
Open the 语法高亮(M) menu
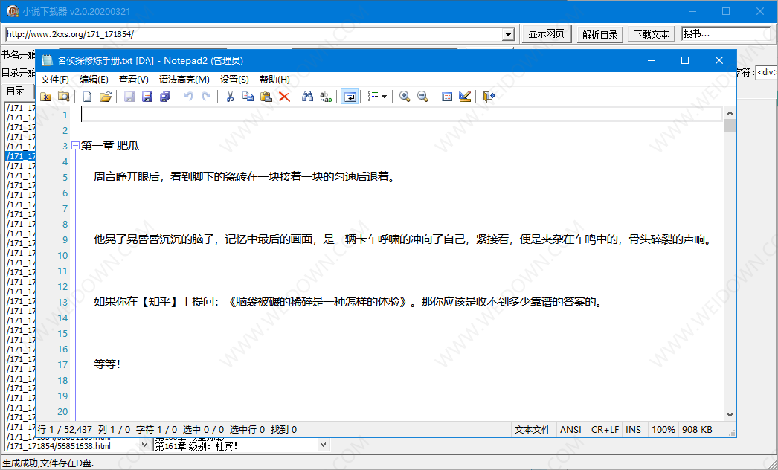184,79
